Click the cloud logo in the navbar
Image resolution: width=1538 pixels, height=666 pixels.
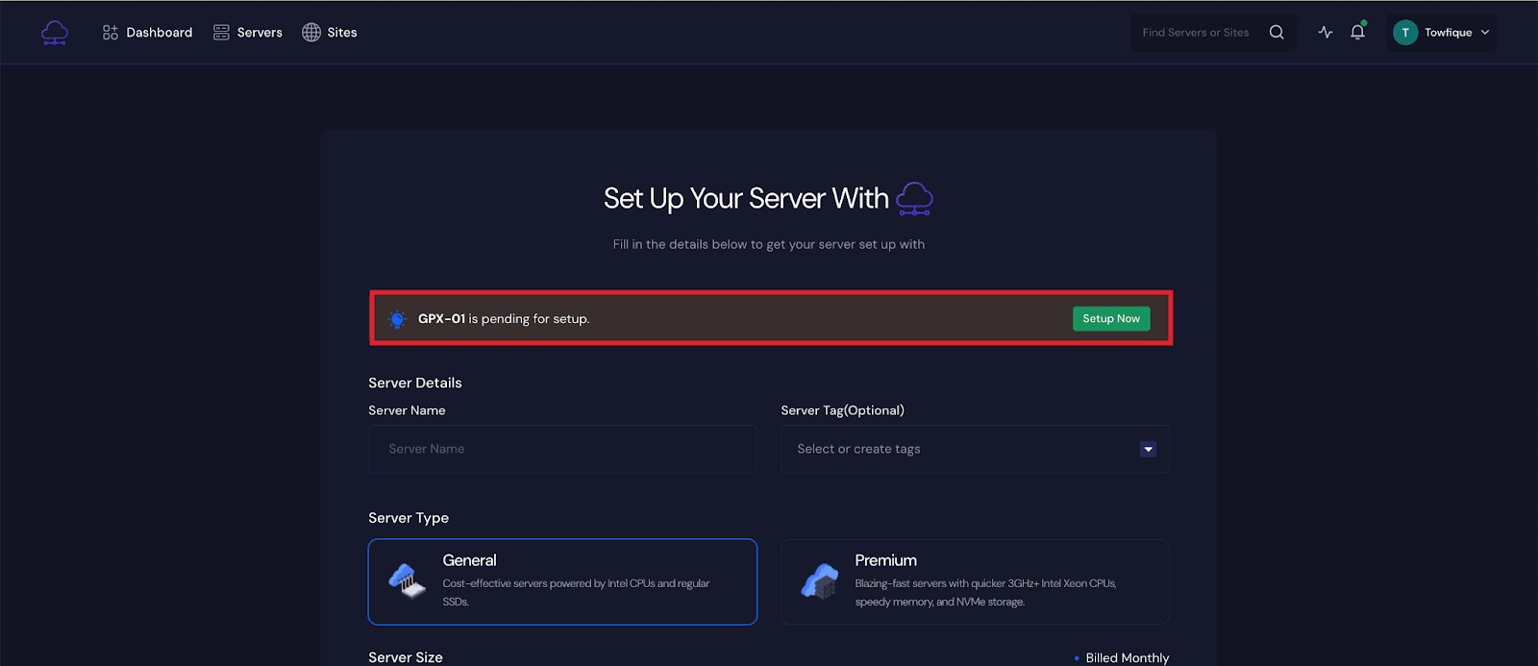coord(55,33)
